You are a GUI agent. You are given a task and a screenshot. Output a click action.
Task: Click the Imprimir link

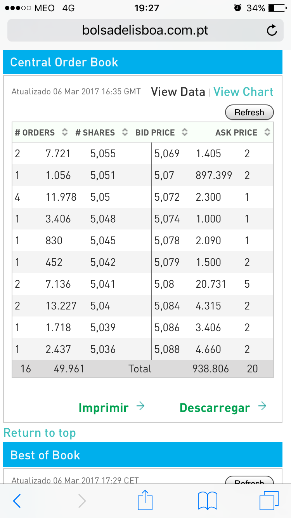point(103,408)
